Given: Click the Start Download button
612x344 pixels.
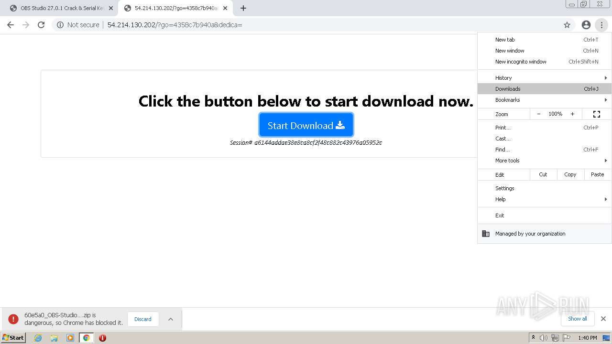Looking at the screenshot, I should [x=306, y=125].
